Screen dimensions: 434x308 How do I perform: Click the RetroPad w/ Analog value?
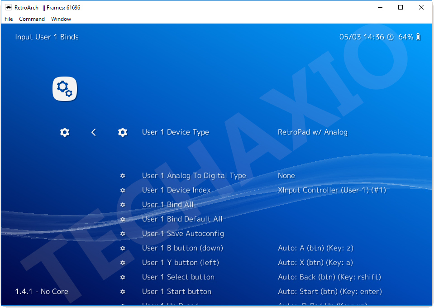pos(313,132)
